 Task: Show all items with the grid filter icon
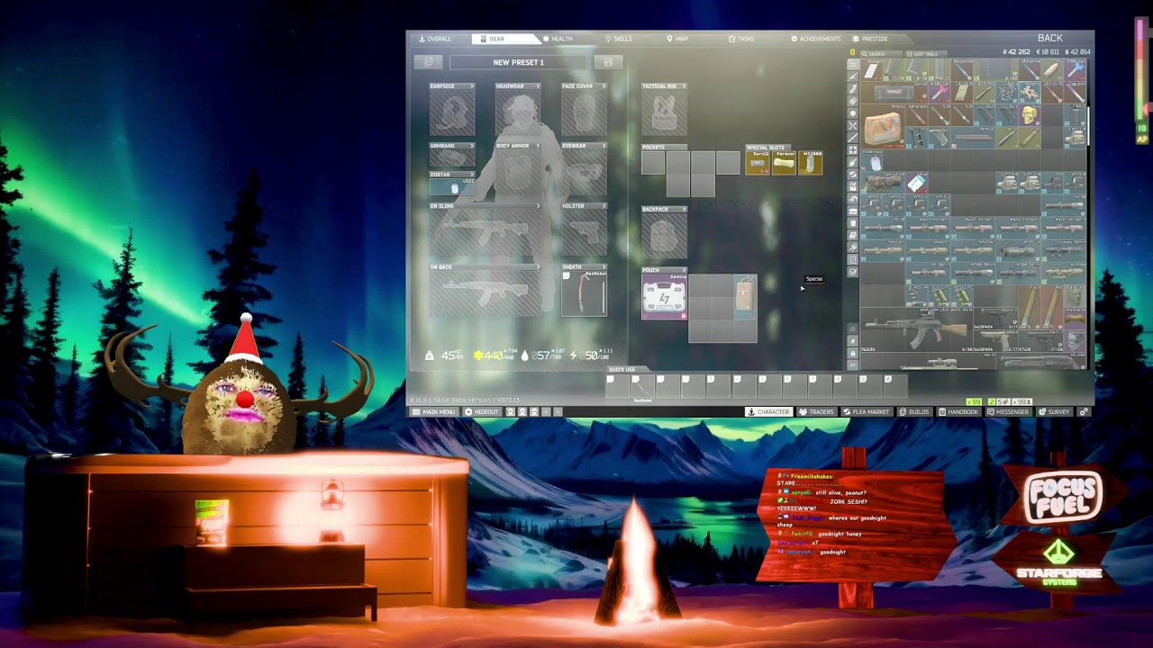(853, 65)
